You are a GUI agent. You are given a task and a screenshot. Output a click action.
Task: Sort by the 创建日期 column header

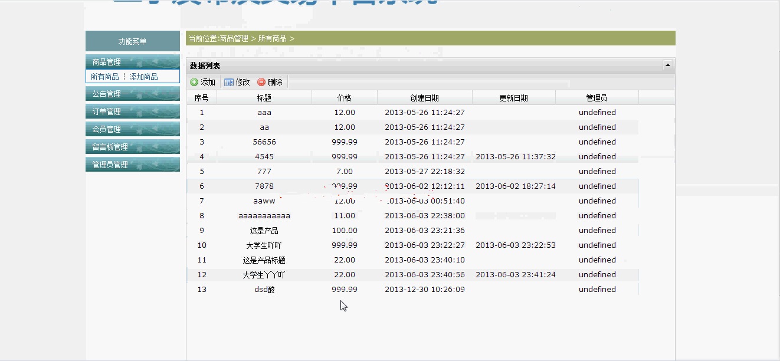(425, 98)
